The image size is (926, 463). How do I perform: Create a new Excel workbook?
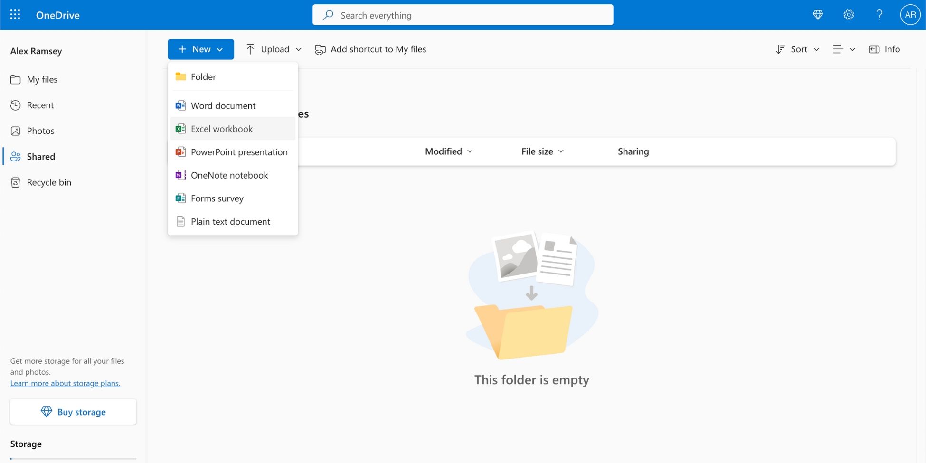pyautogui.click(x=221, y=128)
